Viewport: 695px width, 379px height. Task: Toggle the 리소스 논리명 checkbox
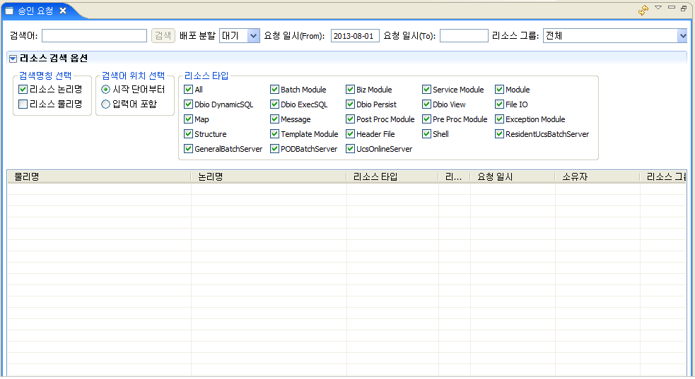point(23,90)
